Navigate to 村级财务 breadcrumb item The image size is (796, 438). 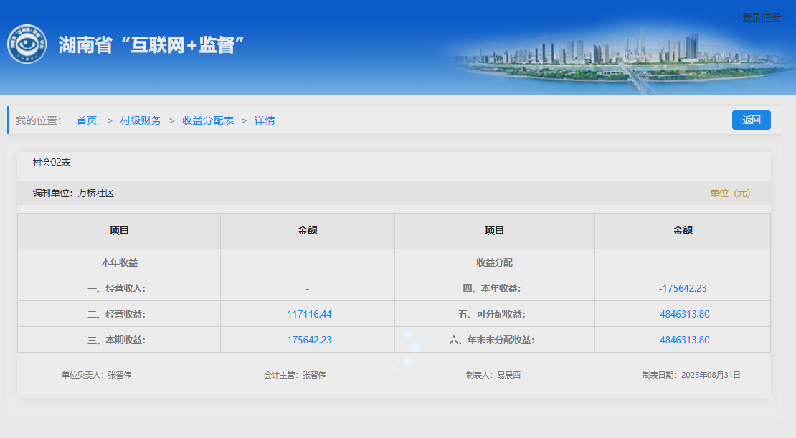(141, 120)
